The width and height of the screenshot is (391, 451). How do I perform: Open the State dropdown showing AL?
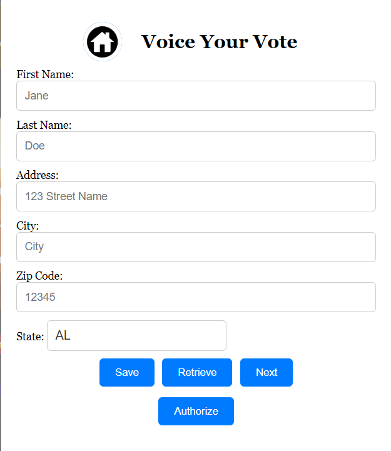tap(136, 336)
